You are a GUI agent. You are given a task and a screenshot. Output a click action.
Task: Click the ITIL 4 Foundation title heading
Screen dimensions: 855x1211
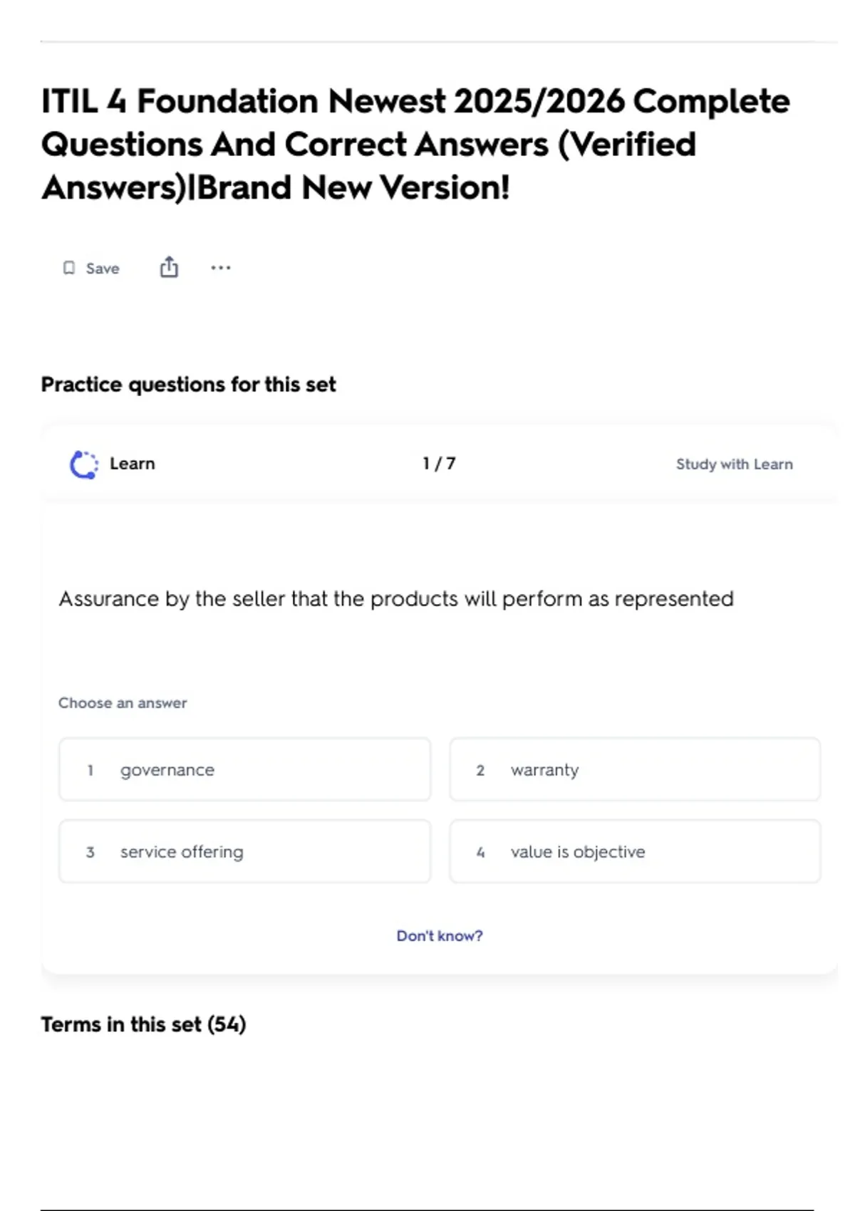click(x=415, y=145)
